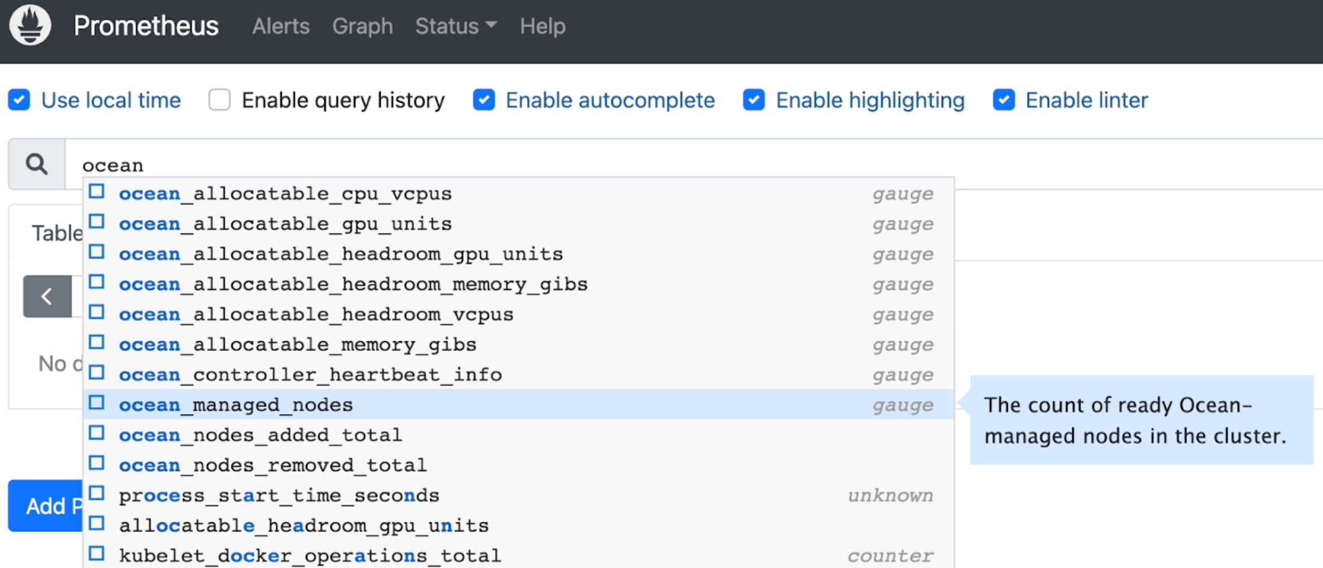This screenshot has width=1323, height=568.
Task: Click the icon beside ocean_managed_nodes suggestion
Action: 97,404
